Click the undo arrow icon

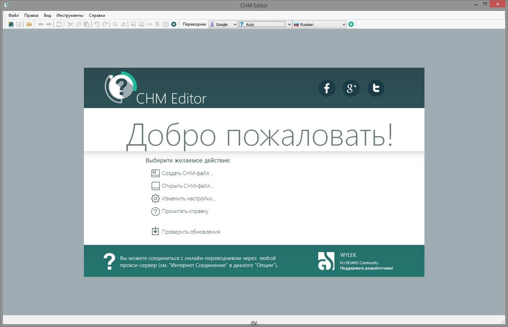tap(97, 24)
